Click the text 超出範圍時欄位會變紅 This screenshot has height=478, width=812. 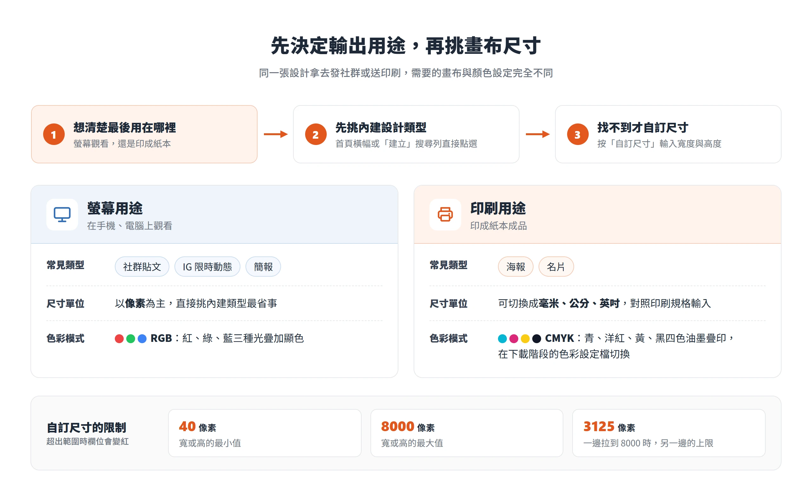point(88,442)
